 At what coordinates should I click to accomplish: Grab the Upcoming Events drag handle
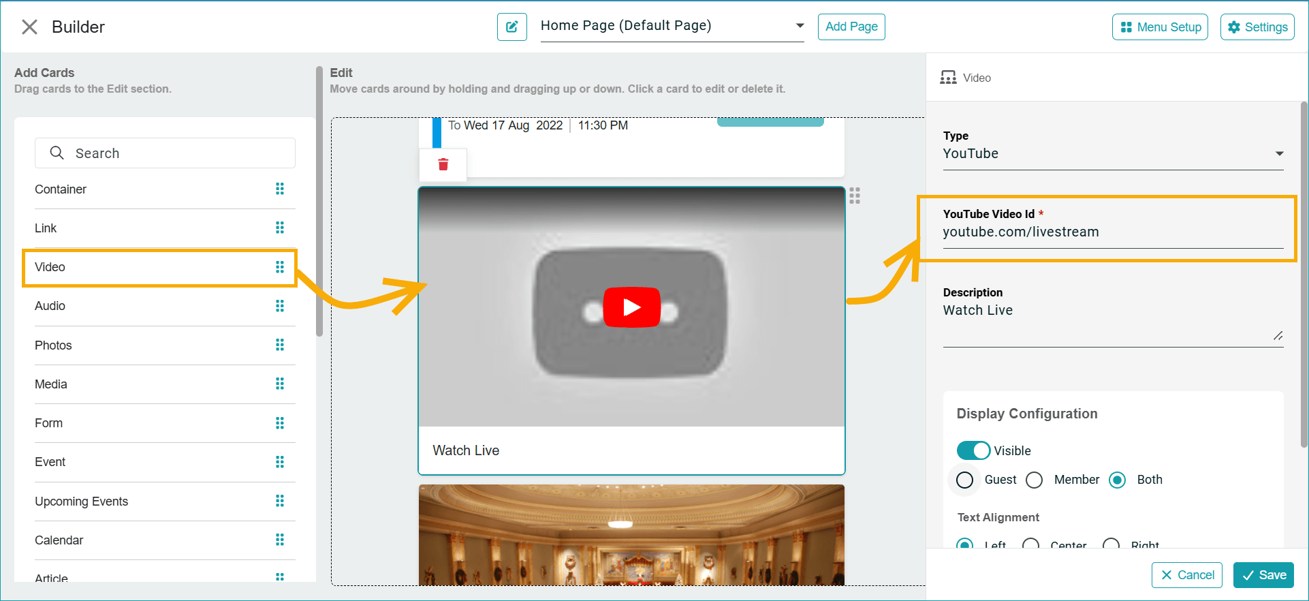(x=280, y=501)
